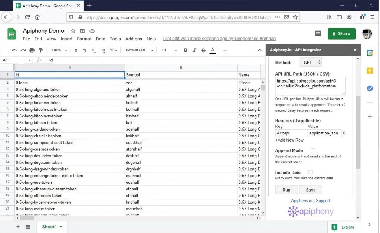Remove Accept header row with X
Image resolution: width=380 pixels, height=233 pixels.
click(x=344, y=133)
